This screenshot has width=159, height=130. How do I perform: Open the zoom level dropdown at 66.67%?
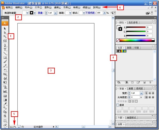tap(19, 127)
